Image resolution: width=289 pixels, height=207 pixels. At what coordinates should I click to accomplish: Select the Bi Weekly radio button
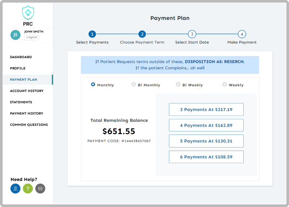click(178, 85)
